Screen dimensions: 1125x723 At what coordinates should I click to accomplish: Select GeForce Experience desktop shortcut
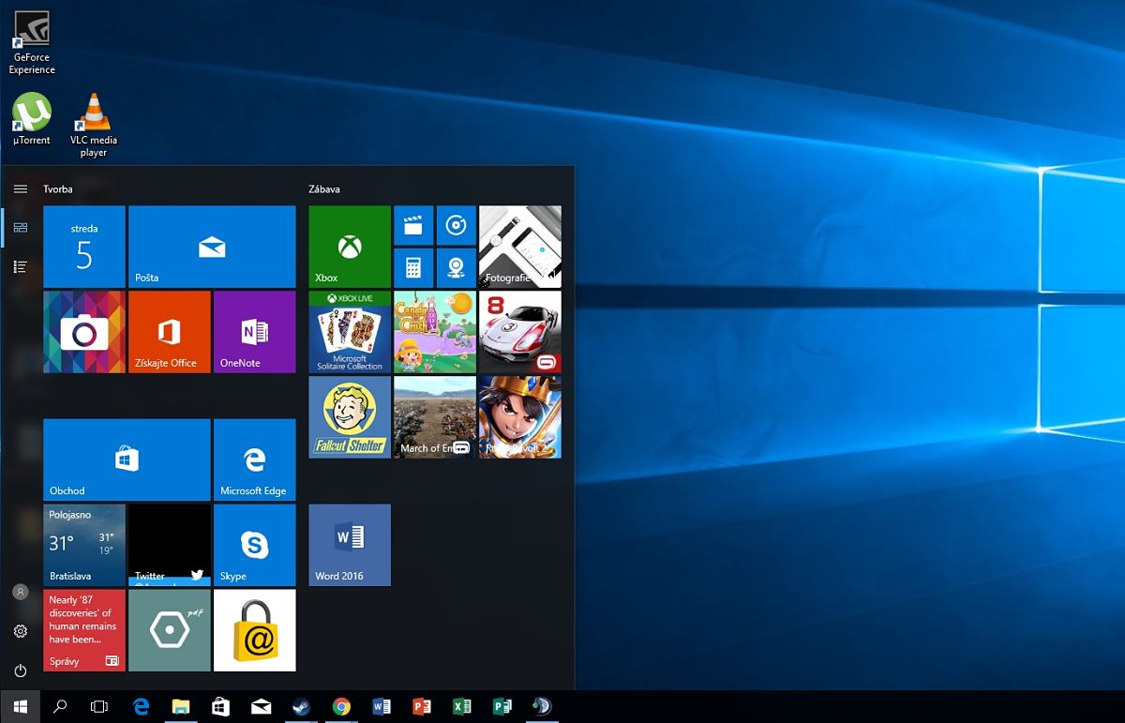pyautogui.click(x=32, y=43)
